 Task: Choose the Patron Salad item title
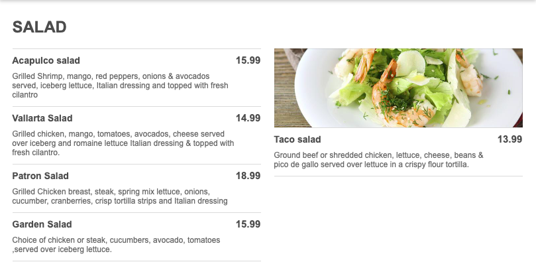[40, 176]
